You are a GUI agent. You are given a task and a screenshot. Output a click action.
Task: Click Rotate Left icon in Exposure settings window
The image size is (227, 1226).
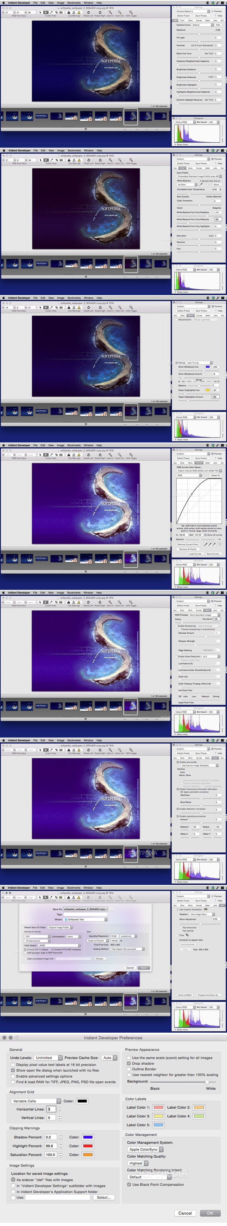coord(88,13)
